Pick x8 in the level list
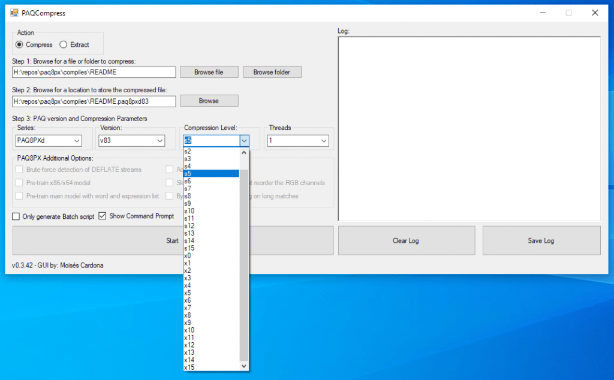Viewport: 614px width, 380px height. (212, 315)
